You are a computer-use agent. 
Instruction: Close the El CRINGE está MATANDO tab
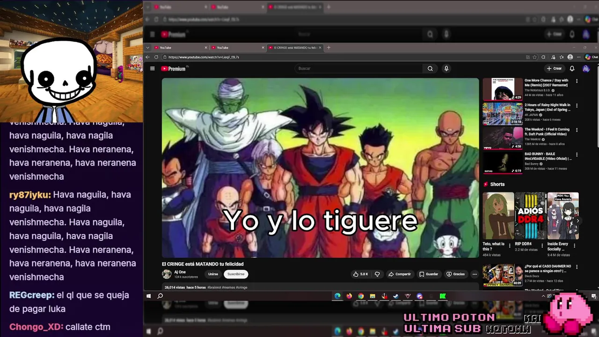(x=320, y=47)
